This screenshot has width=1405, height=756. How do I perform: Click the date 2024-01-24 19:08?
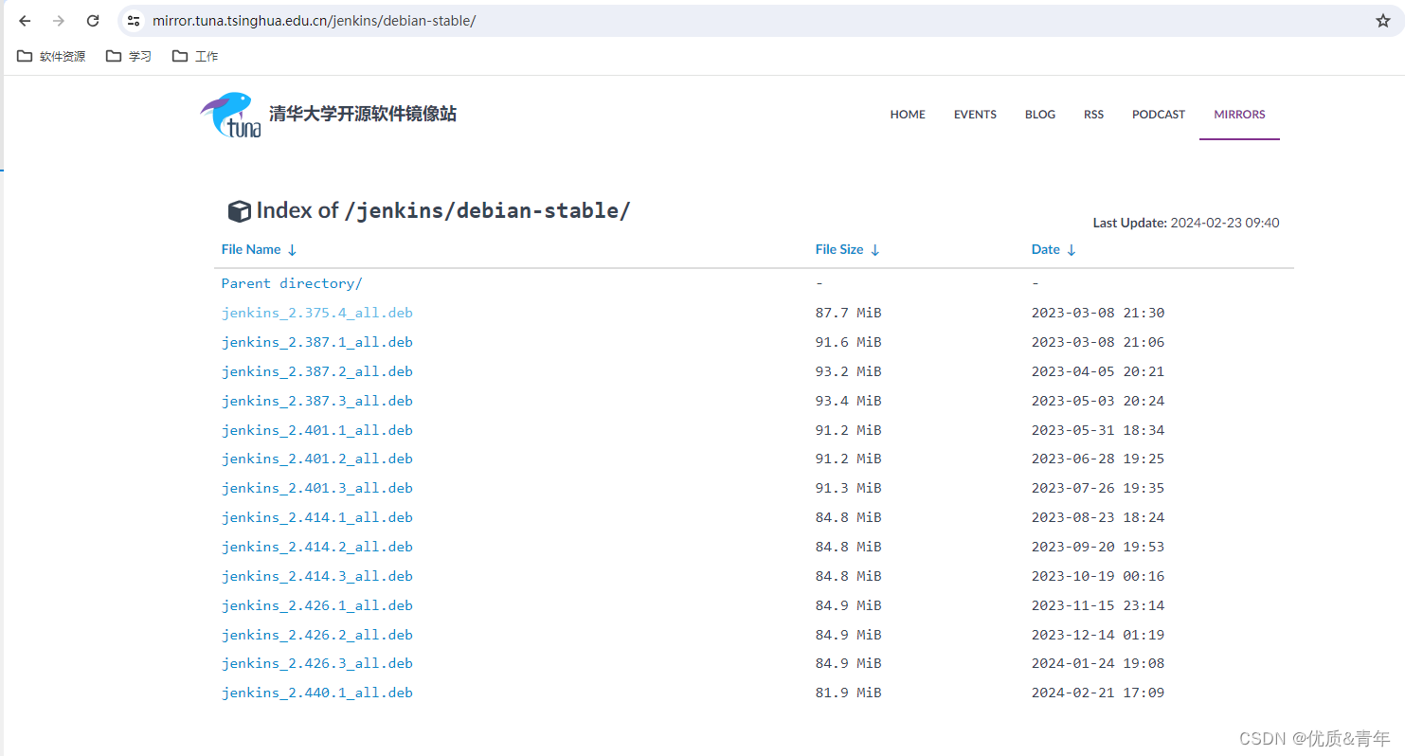1098,663
